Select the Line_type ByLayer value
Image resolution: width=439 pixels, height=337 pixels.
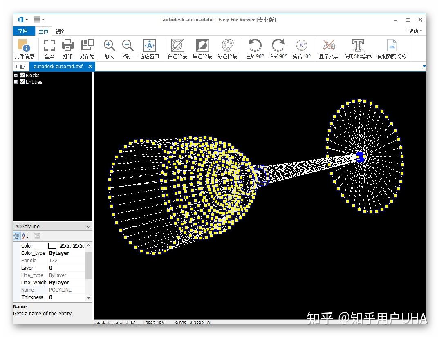click(x=58, y=275)
